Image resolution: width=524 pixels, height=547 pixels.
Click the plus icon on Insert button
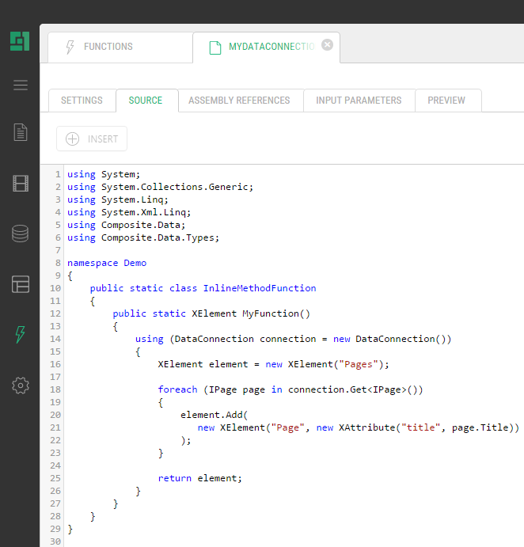pyautogui.click(x=72, y=139)
